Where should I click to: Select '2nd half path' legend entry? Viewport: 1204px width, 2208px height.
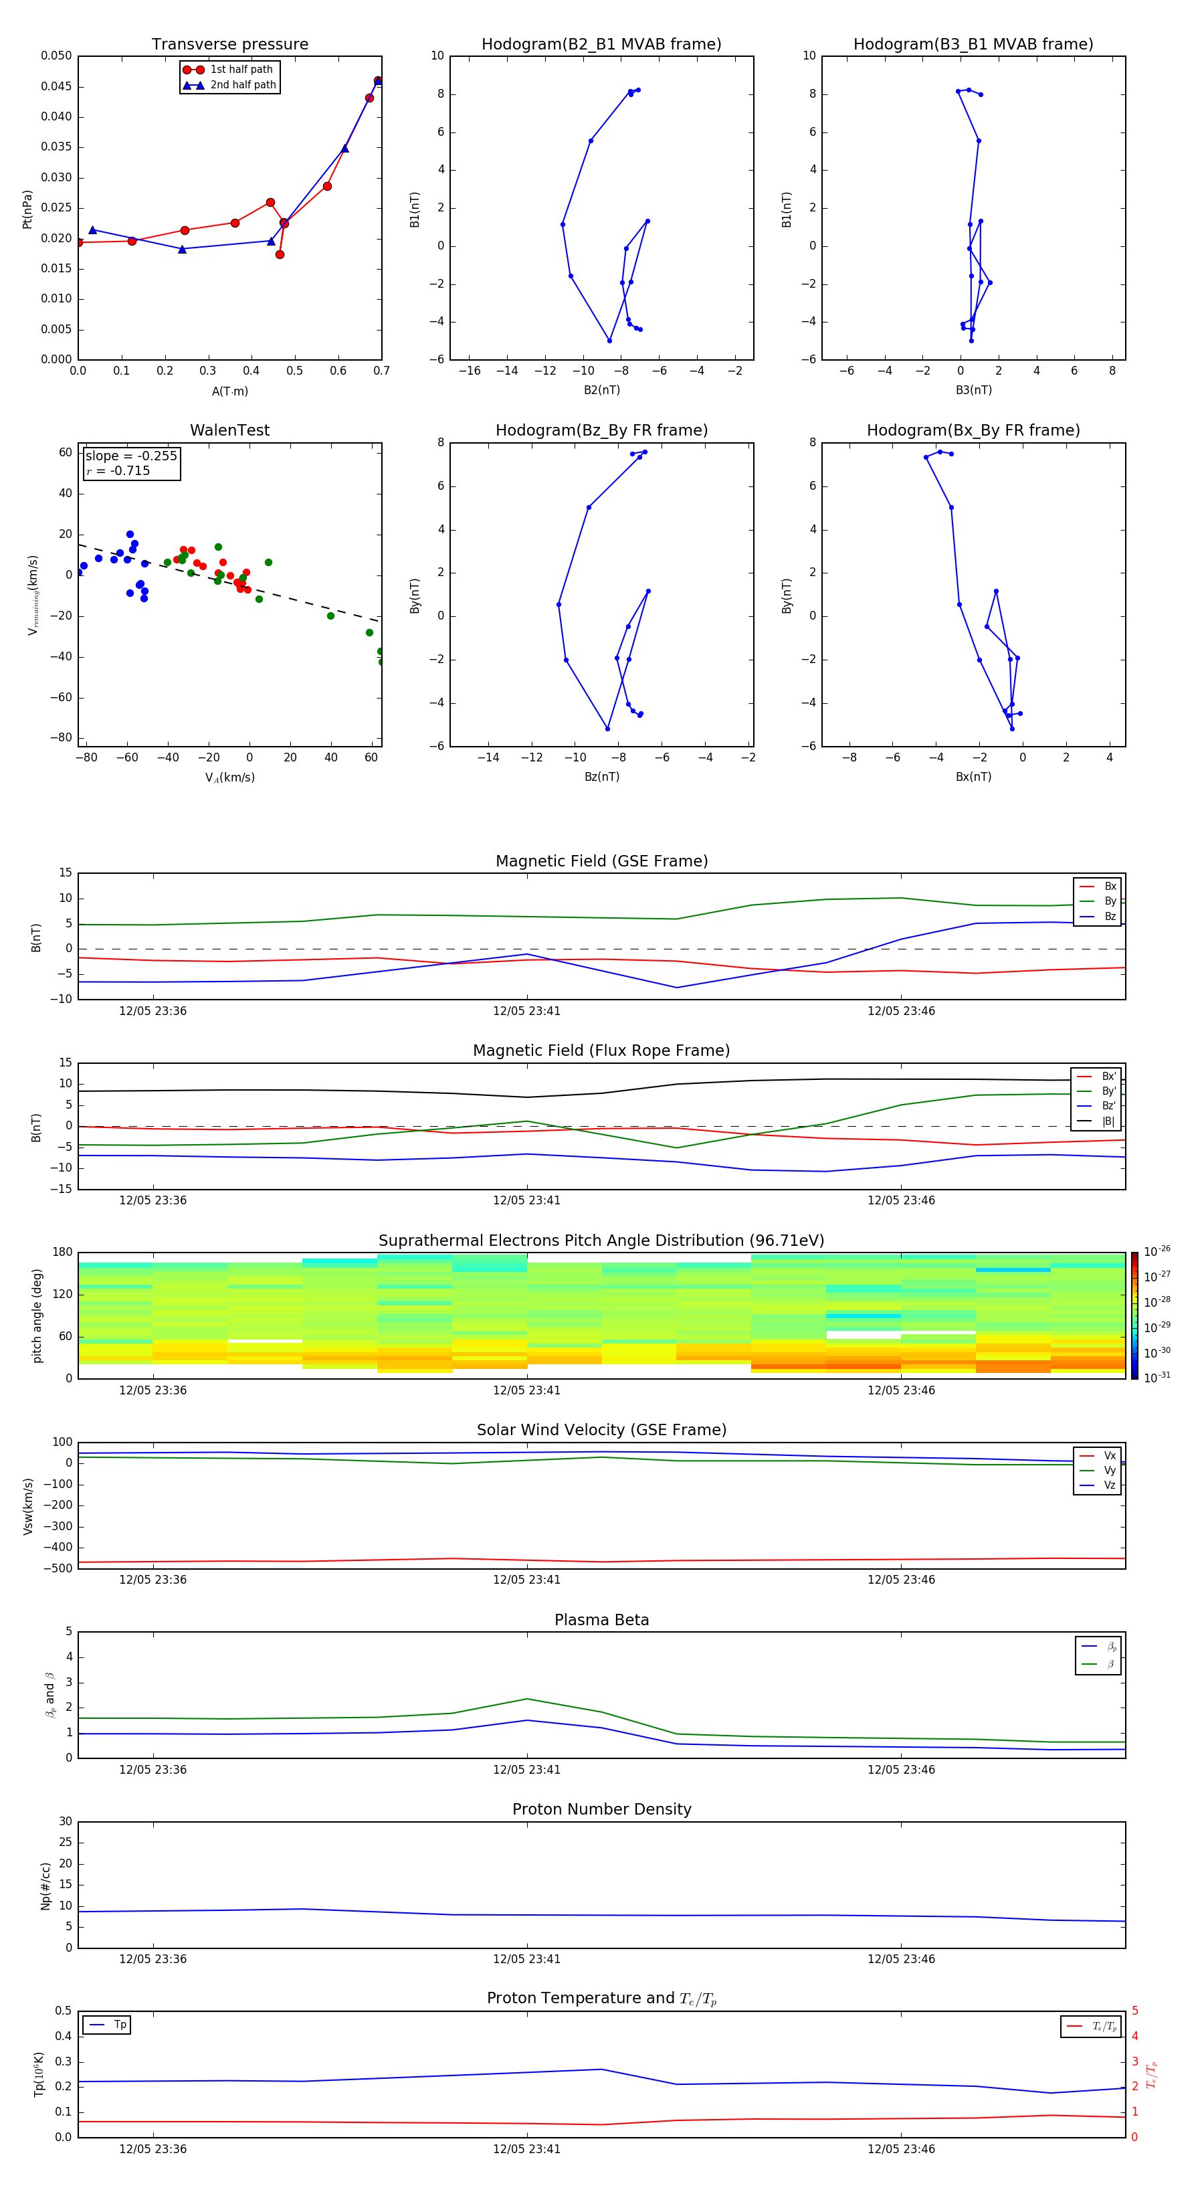click(229, 85)
